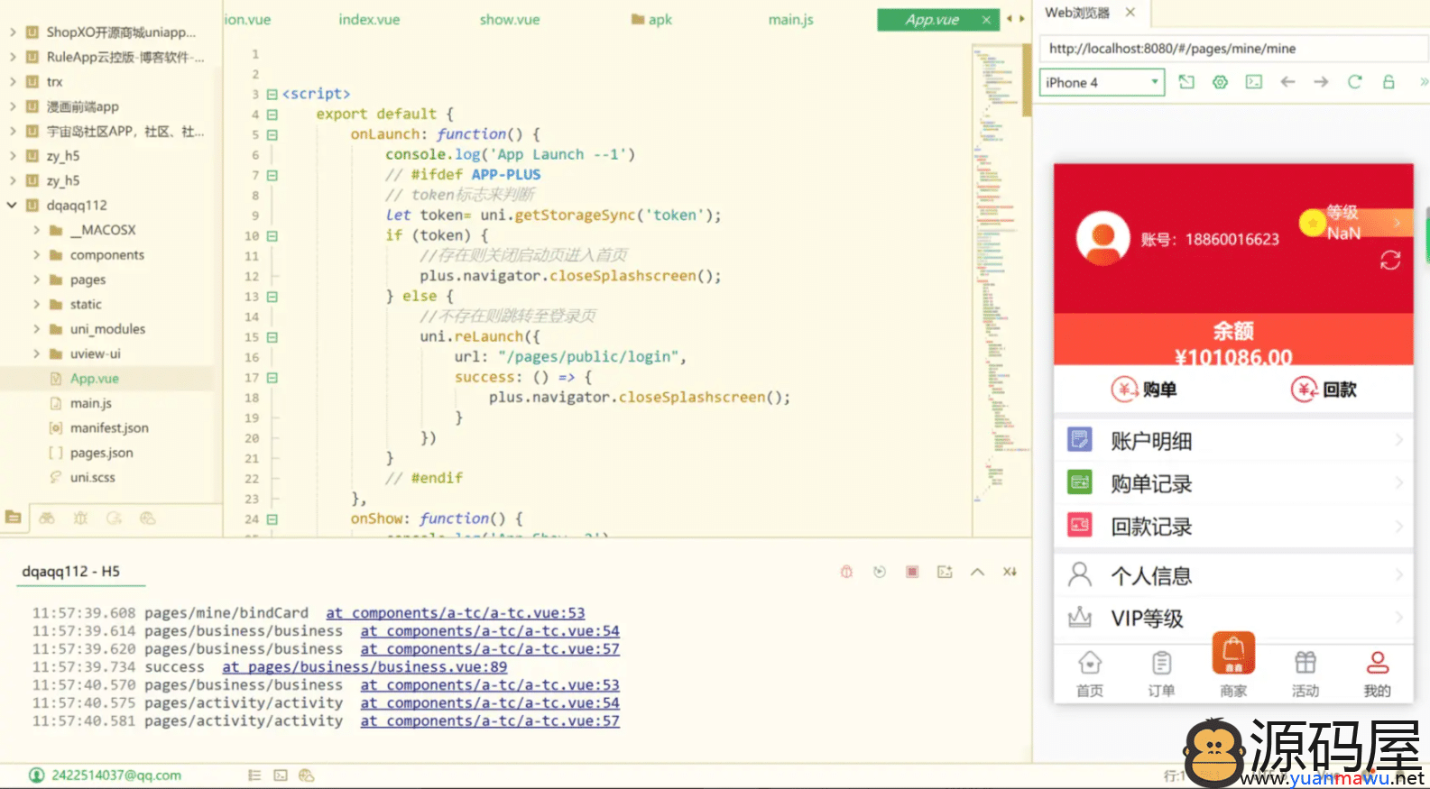Open link business.vue:89 in console
This screenshot has width=1430, height=789.
(x=364, y=666)
